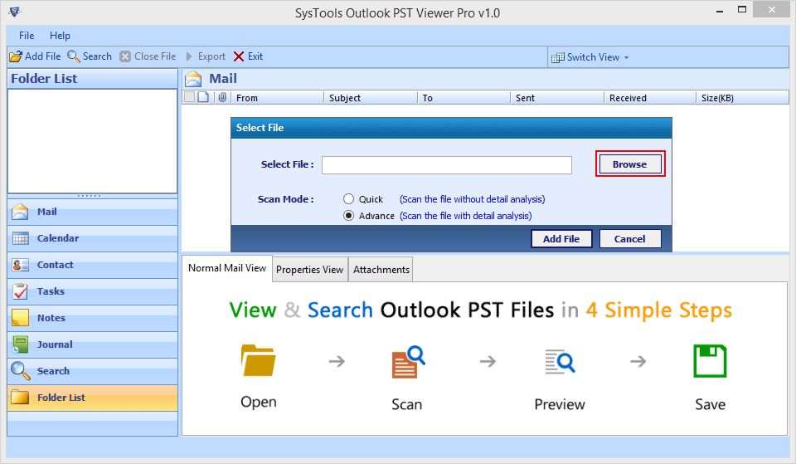Open the Help menu
This screenshot has width=796, height=464.
pyautogui.click(x=60, y=36)
